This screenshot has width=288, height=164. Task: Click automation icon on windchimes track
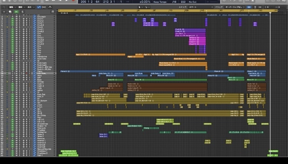click(x=35, y=124)
